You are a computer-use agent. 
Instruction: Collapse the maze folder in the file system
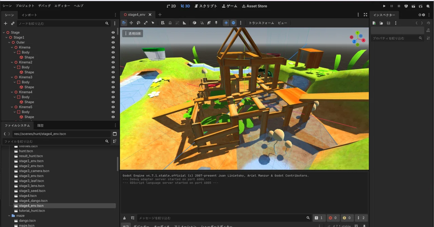pos(9,215)
